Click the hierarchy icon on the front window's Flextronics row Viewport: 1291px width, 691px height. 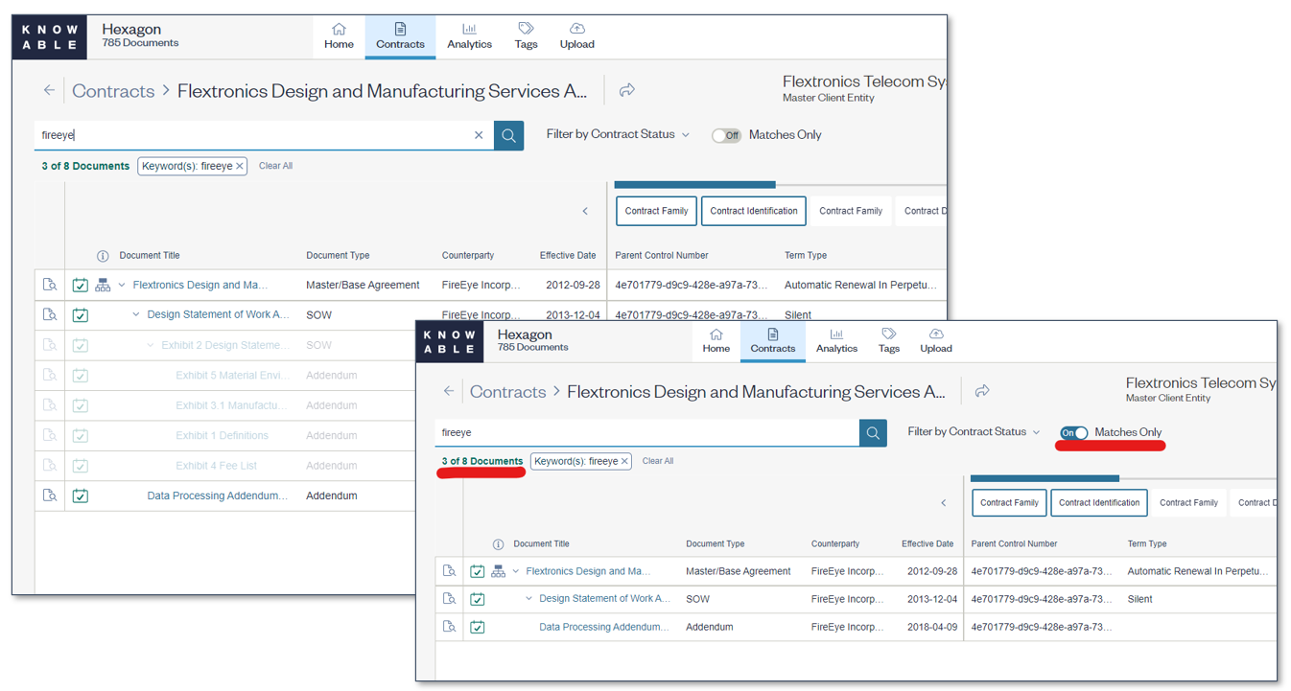tap(498, 571)
